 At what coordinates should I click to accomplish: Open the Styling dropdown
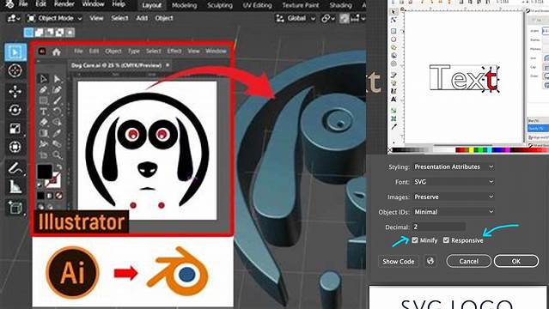tap(454, 167)
